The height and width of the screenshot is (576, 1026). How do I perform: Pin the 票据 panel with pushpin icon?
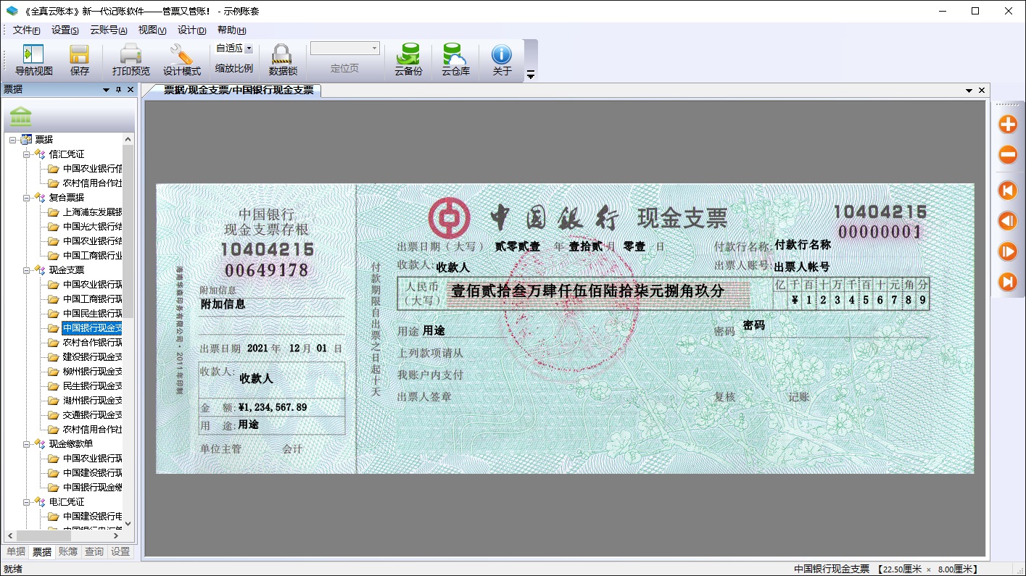[118, 90]
